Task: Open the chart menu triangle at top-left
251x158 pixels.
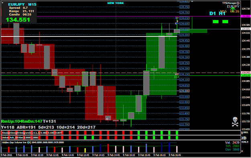Action: tap(2, 3)
